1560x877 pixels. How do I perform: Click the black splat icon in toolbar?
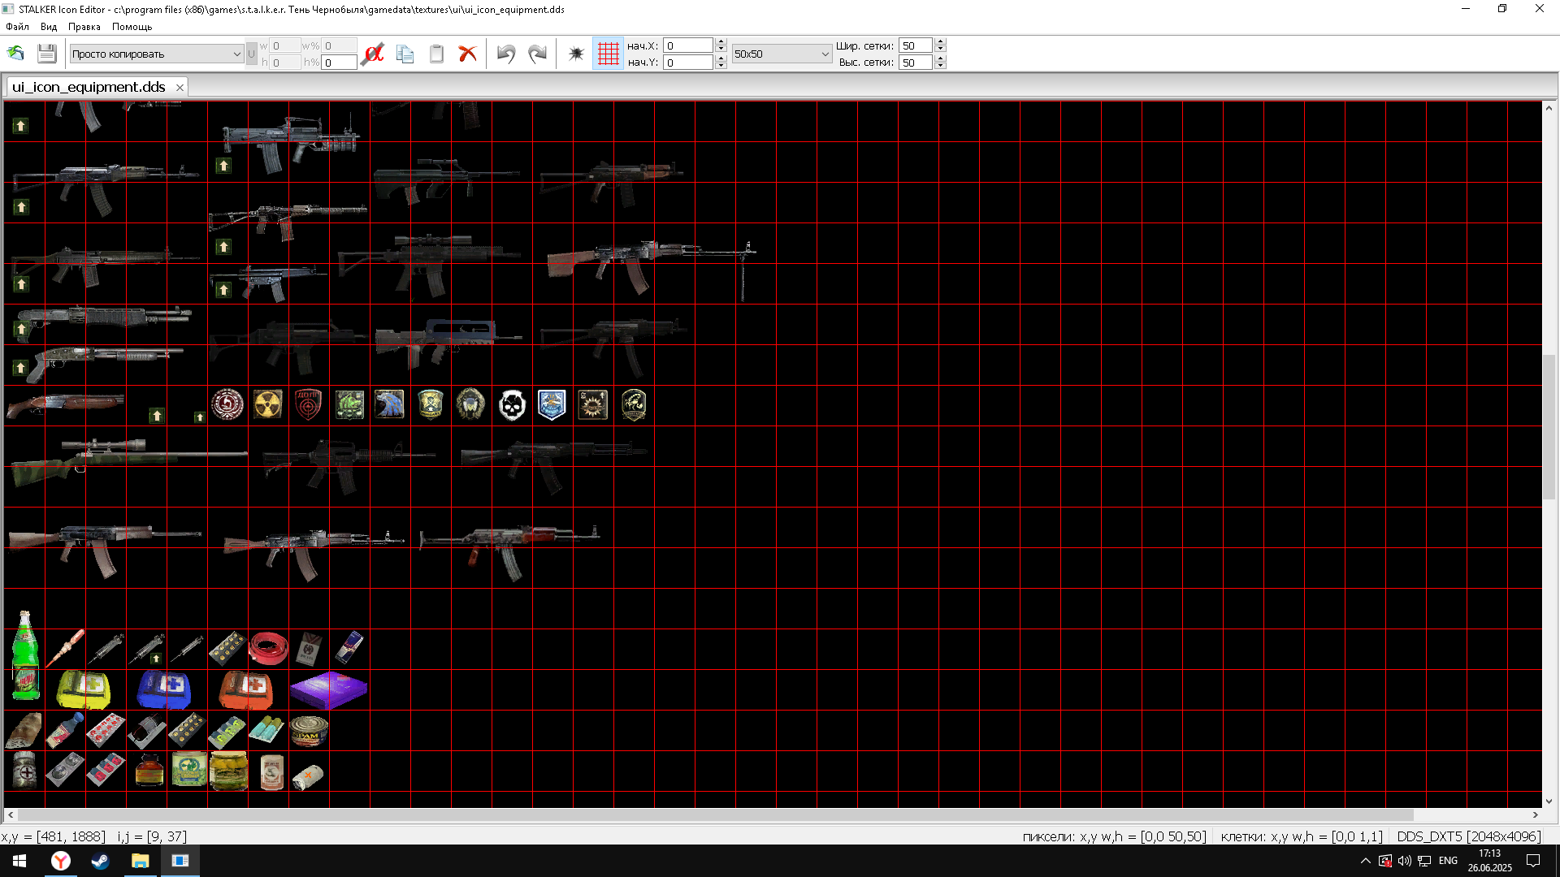tap(576, 54)
